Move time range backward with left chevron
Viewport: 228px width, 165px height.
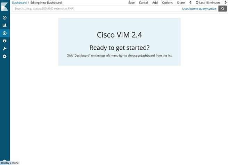190,2
